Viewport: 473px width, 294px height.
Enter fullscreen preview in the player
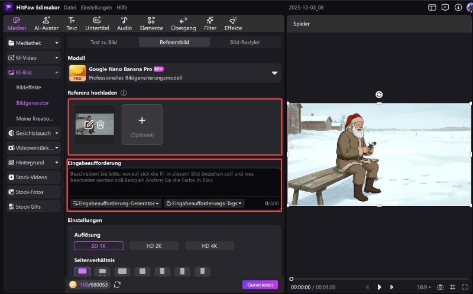[465, 287]
